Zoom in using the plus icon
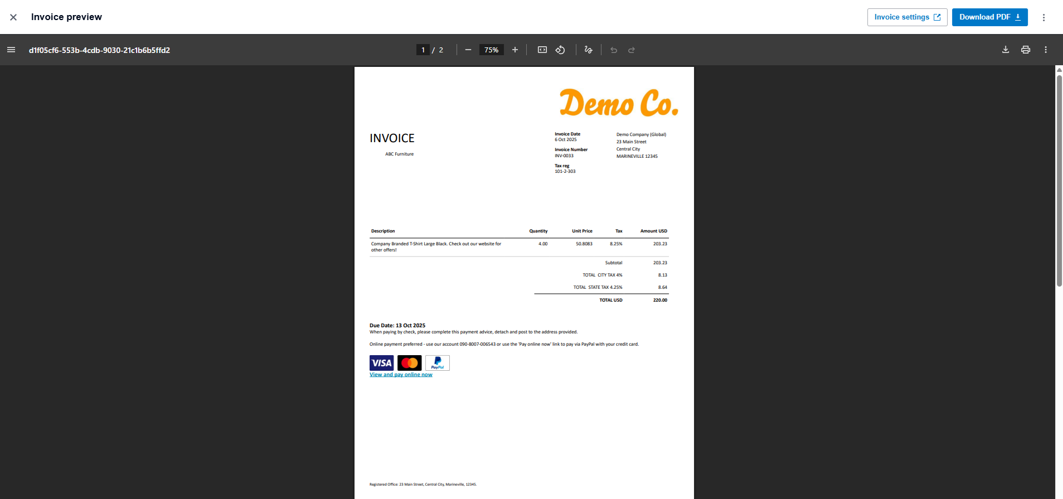This screenshot has width=1063, height=499. [515, 50]
